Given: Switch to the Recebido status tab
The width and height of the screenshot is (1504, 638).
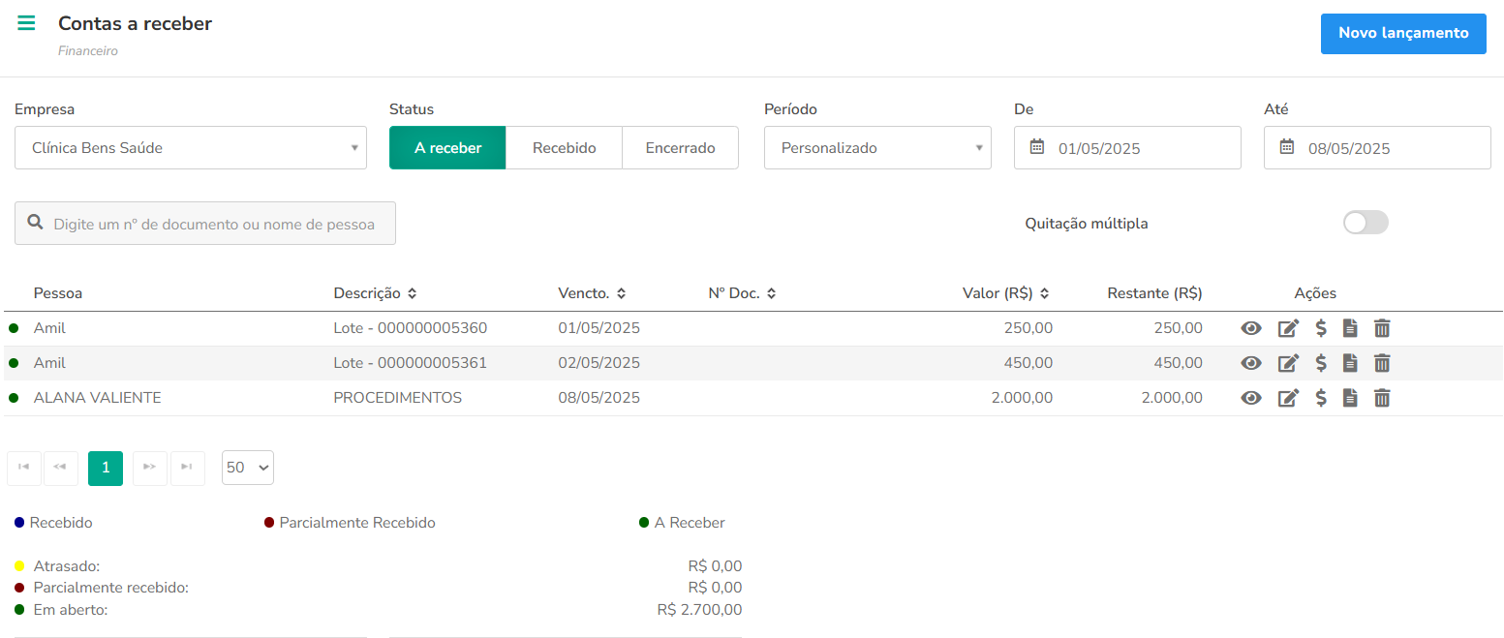Looking at the screenshot, I should [564, 148].
